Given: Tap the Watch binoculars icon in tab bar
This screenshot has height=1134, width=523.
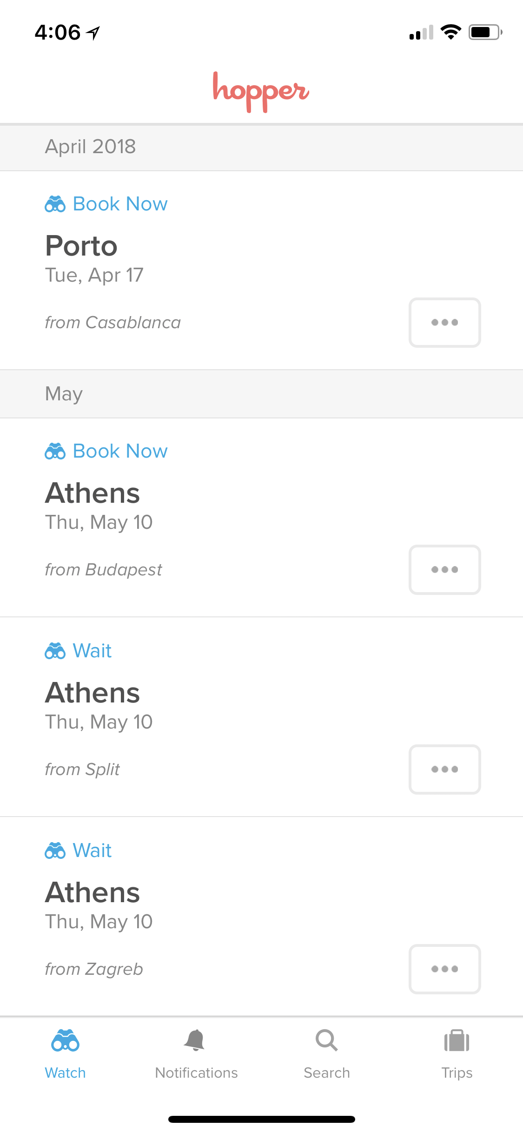Looking at the screenshot, I should (65, 1040).
